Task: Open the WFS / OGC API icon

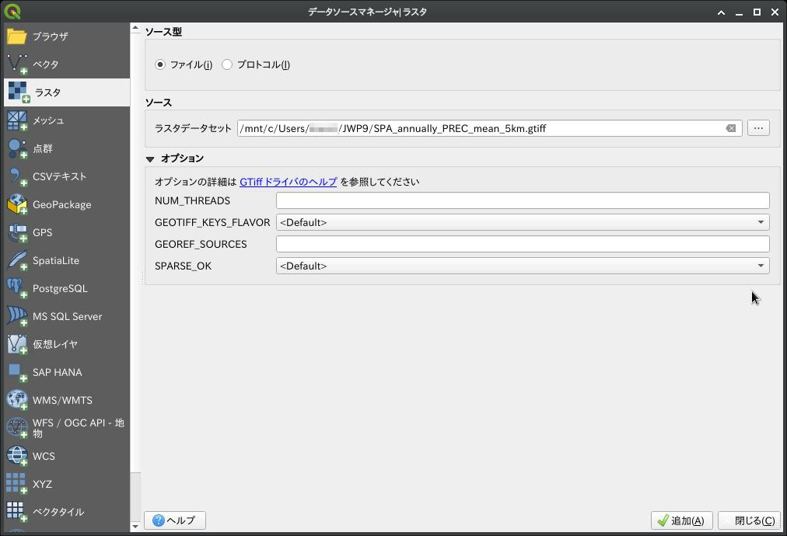Action: pos(17,428)
